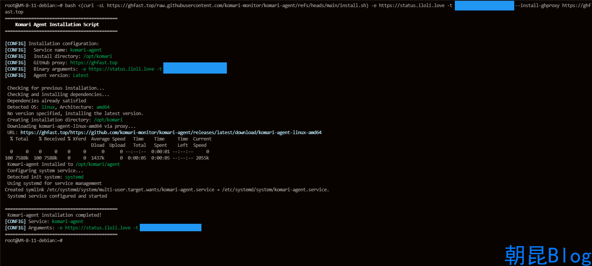The height and width of the screenshot is (266, 592).
Task: Click final Arguments status.iloli.love URL
Action: click(98, 228)
